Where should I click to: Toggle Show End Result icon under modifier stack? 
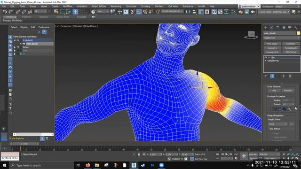tap(272, 76)
